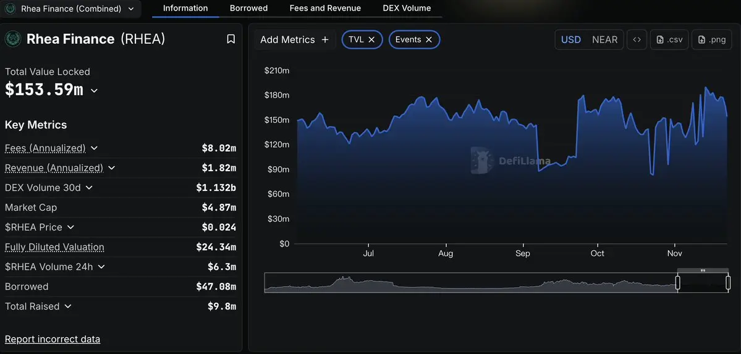Screen dimensions: 741x354
Task: Click the Market Cap row label
Action: click(x=31, y=208)
